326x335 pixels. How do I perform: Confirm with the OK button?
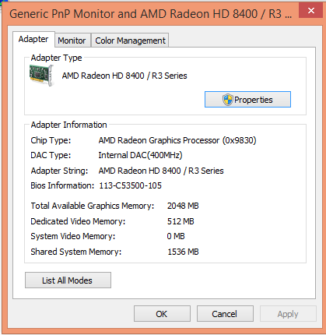(x=162, y=314)
